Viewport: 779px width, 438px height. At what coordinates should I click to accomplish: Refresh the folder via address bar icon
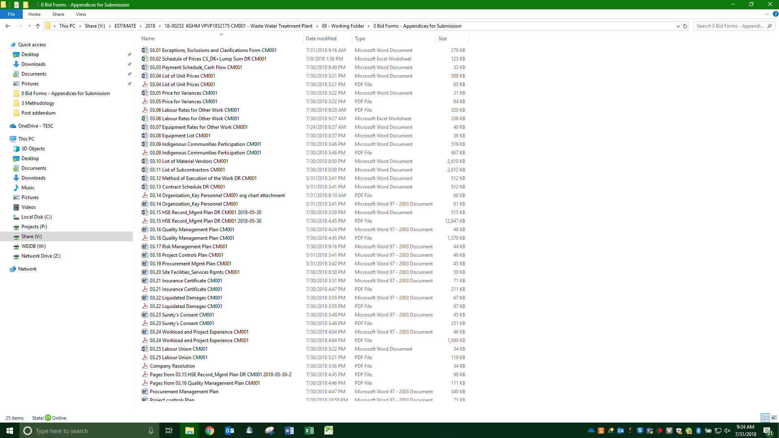685,26
